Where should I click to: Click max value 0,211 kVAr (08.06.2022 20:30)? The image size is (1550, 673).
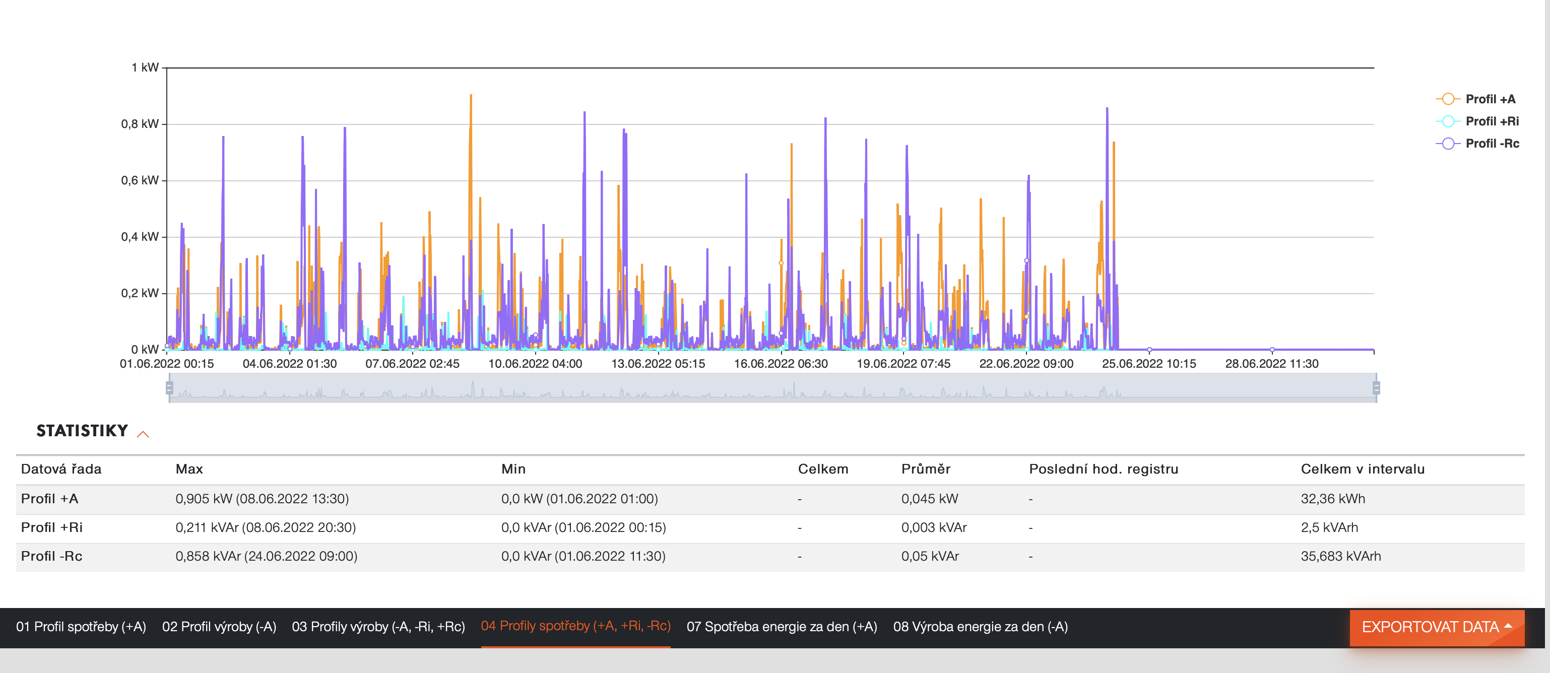[266, 527]
